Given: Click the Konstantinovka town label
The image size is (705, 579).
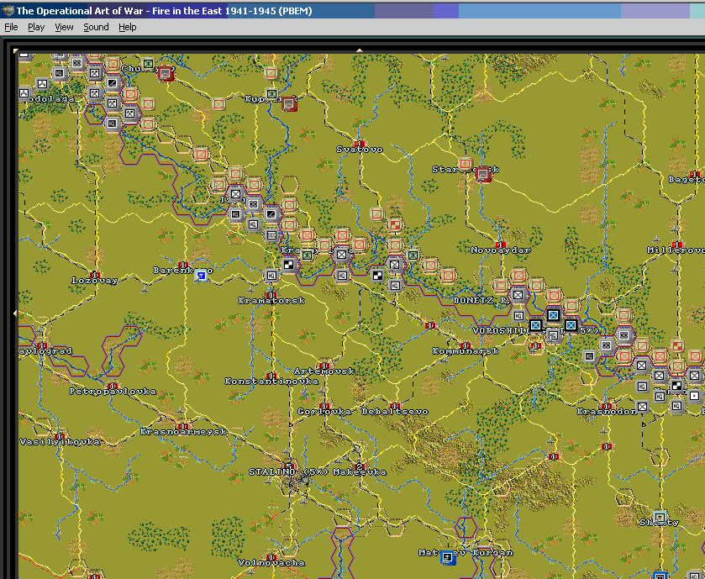Looking at the screenshot, I should click(x=271, y=382).
